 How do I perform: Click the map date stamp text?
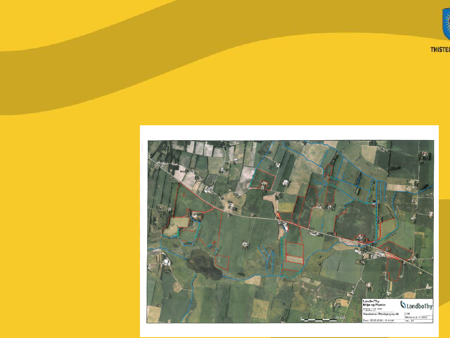[x=378, y=320]
